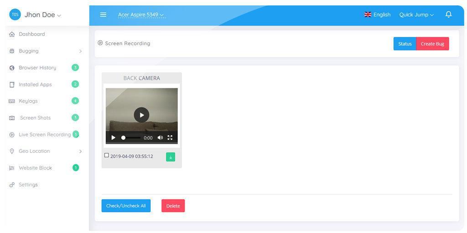Open Browser History from the sidebar
The width and height of the screenshot is (467, 233).
[x=37, y=68]
